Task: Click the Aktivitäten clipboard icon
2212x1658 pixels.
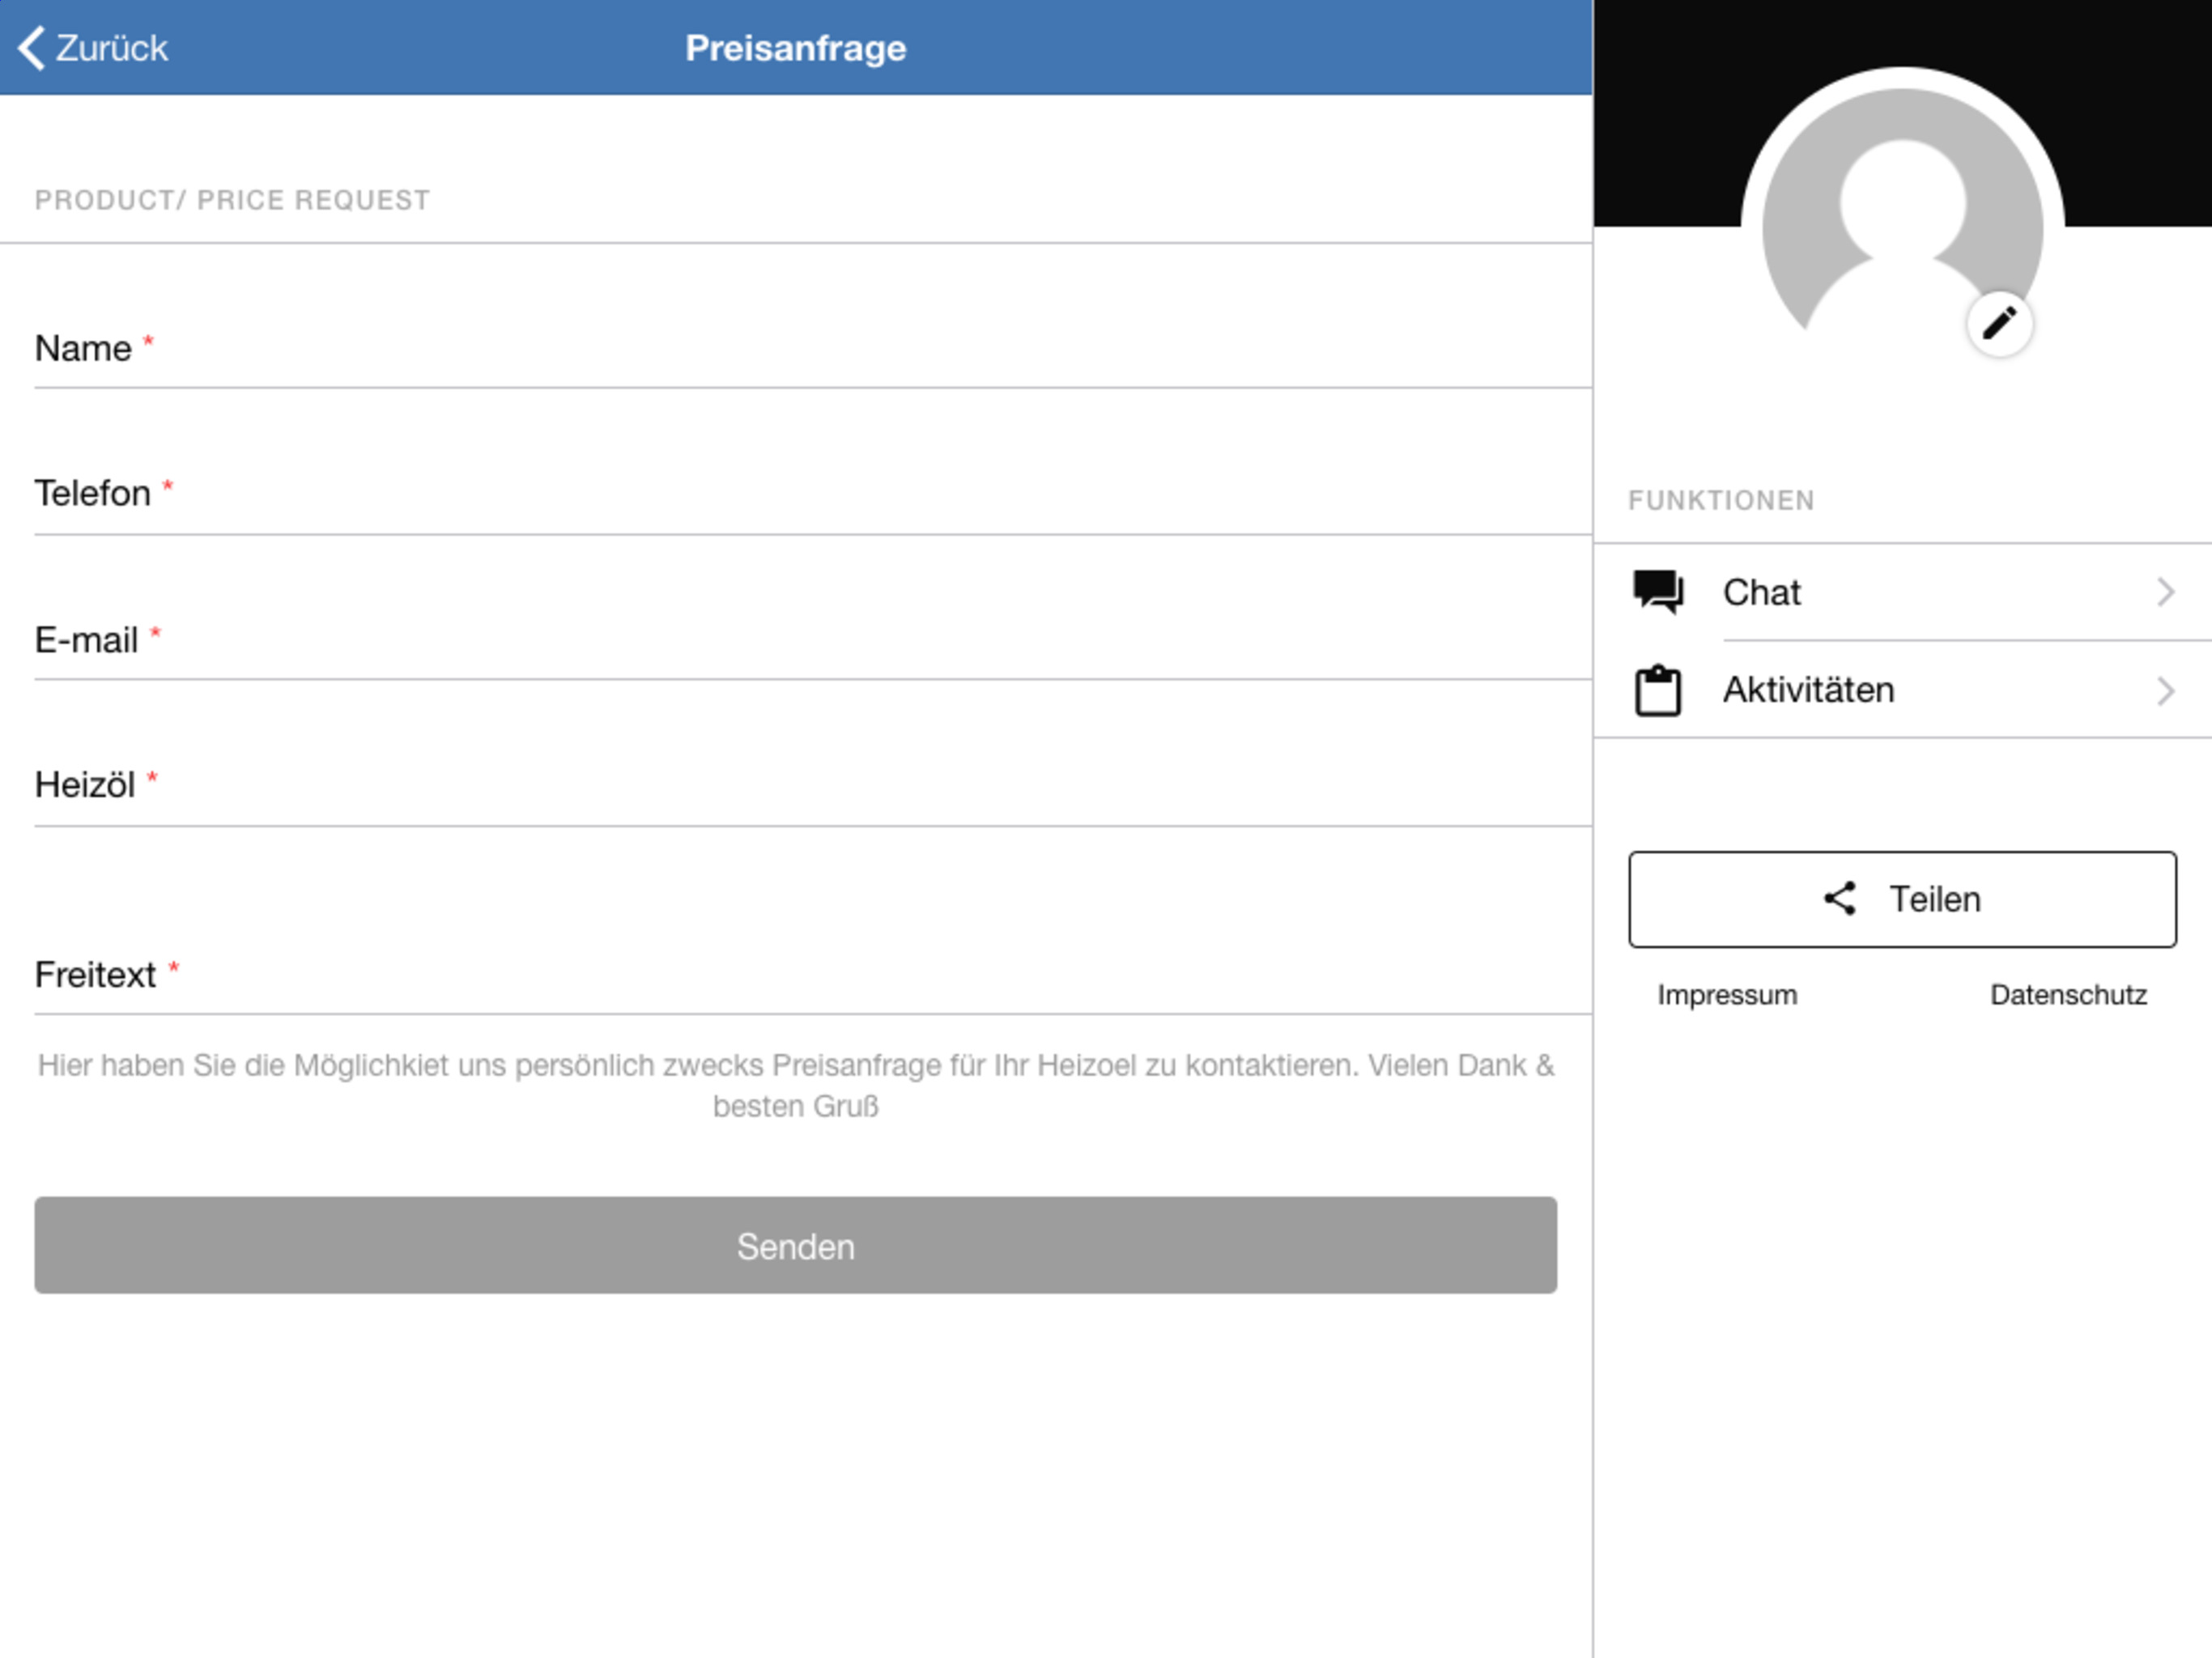Action: coord(1658,690)
